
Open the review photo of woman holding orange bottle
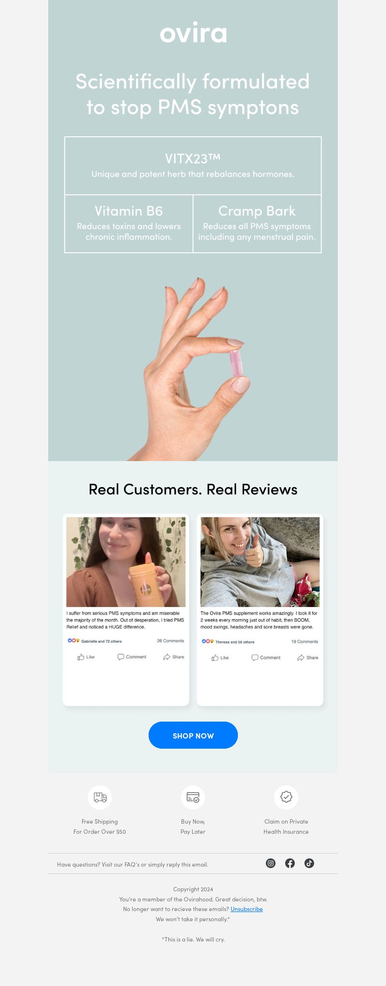pos(126,562)
